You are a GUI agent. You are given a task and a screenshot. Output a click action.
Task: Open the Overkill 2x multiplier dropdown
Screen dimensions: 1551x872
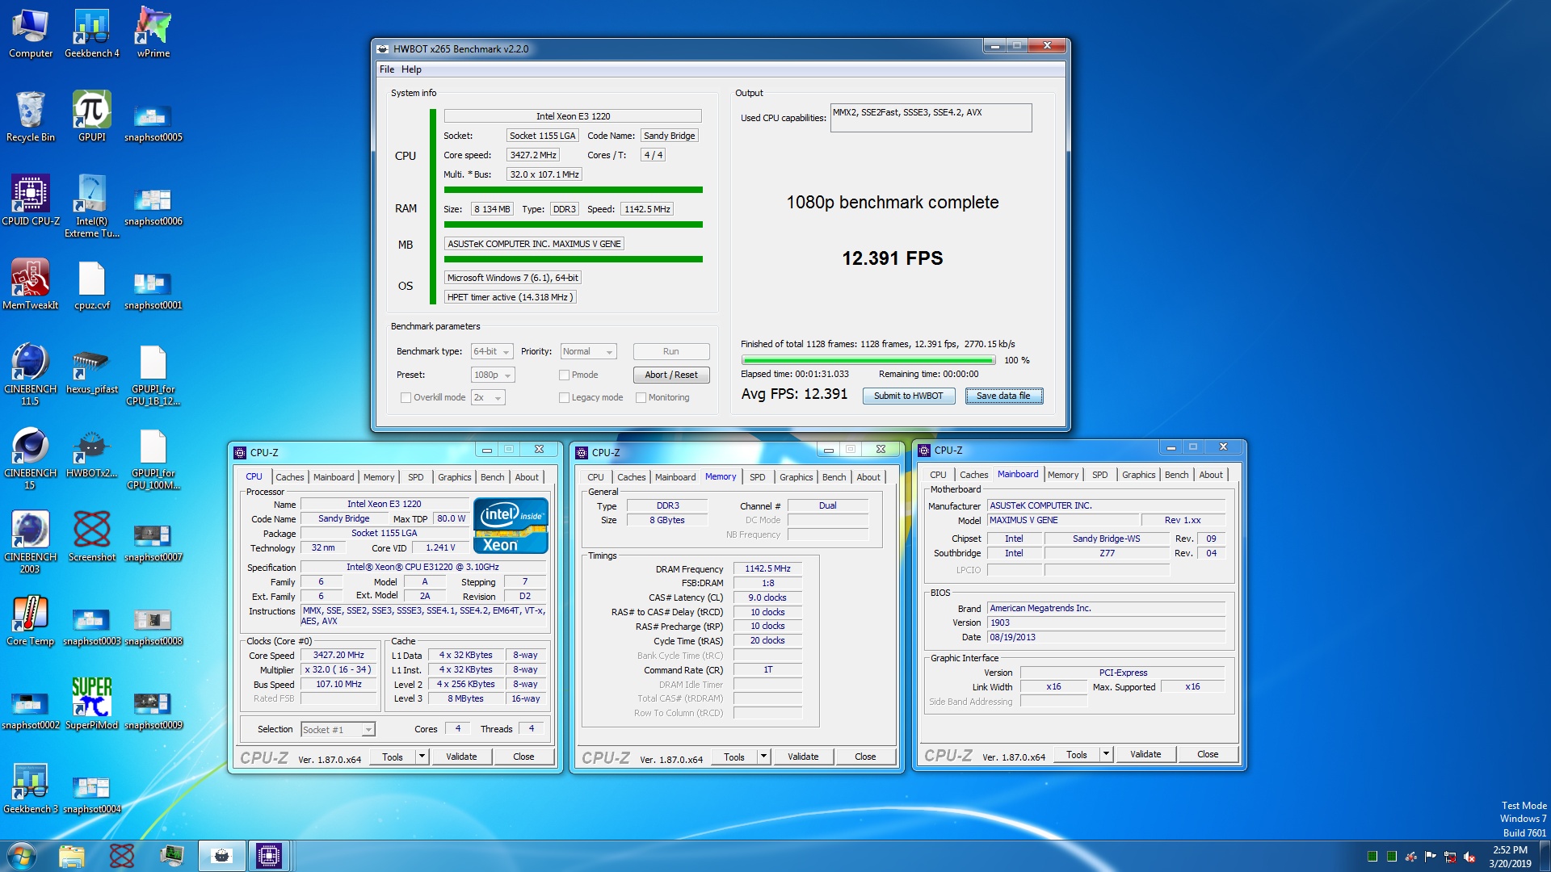click(488, 397)
